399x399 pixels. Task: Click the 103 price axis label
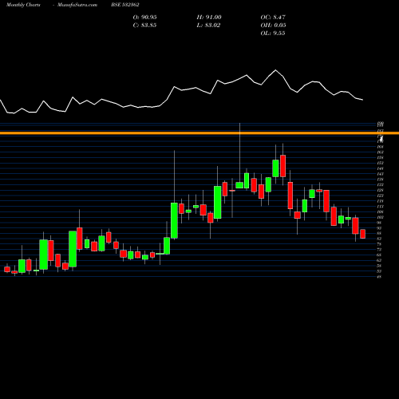click(x=379, y=217)
